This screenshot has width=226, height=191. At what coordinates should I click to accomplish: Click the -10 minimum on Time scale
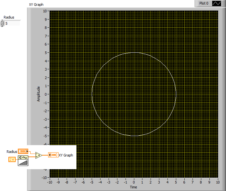click(50, 182)
